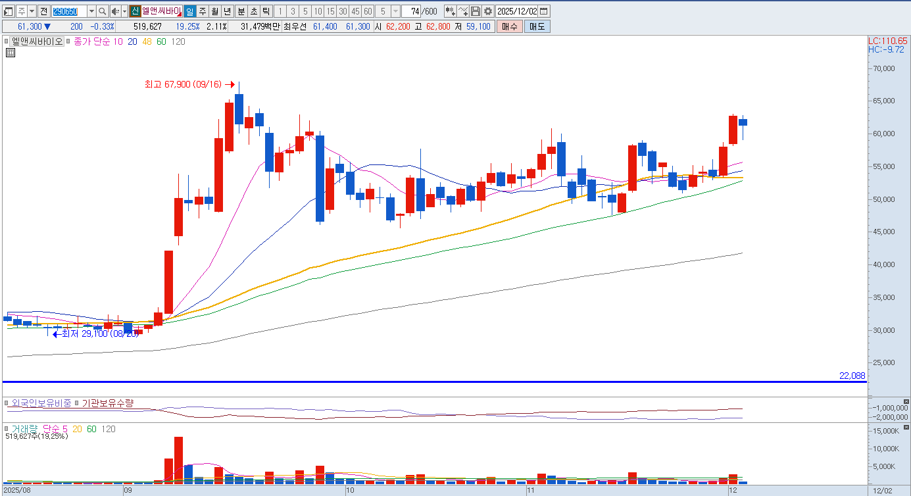This screenshot has height=496, width=911.
Task: Expand the dropdown next to speaker icon
Action: pyautogui.click(x=124, y=11)
